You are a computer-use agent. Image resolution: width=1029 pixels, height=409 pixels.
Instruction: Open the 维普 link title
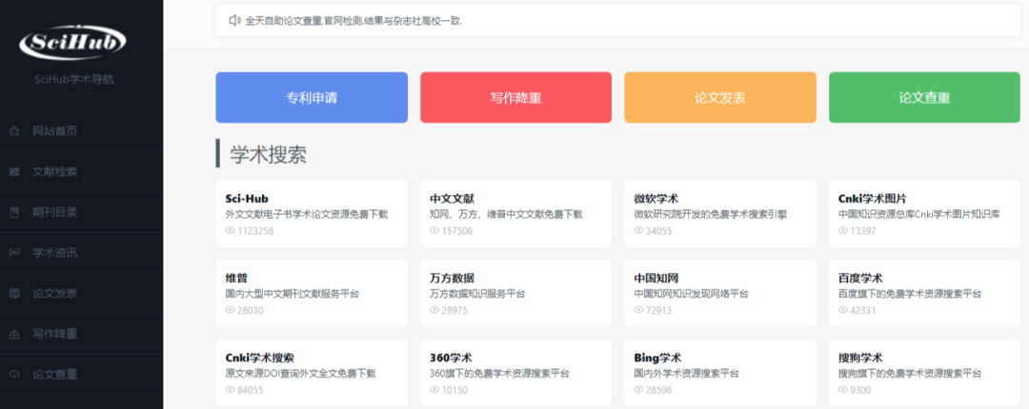click(x=236, y=279)
